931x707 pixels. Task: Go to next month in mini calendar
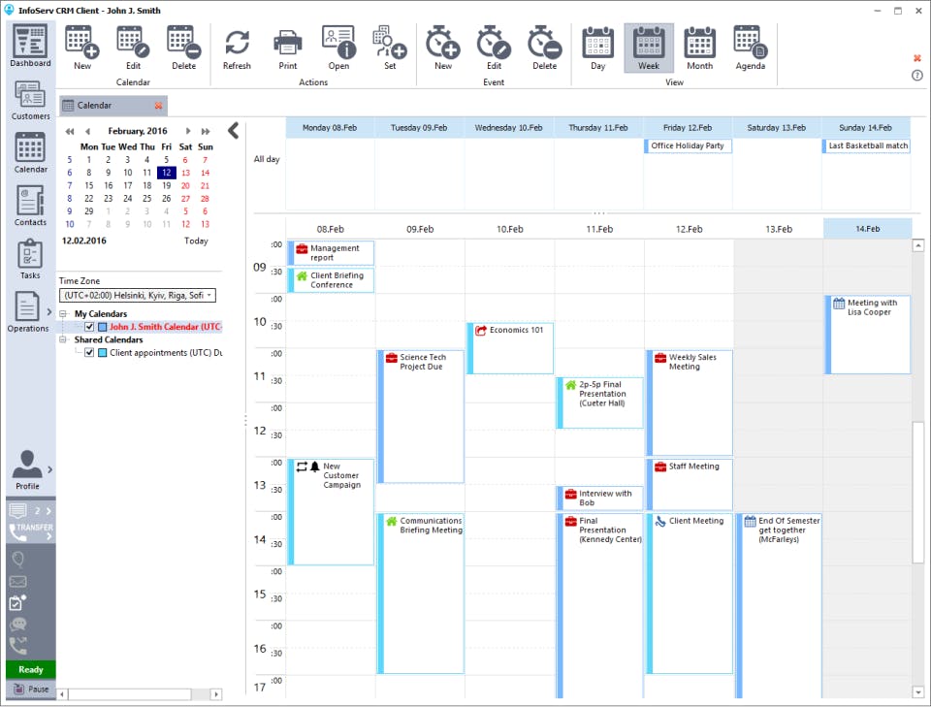click(x=188, y=131)
